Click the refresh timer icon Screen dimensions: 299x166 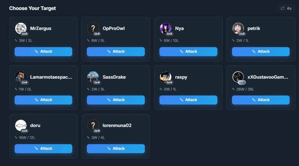point(282,8)
